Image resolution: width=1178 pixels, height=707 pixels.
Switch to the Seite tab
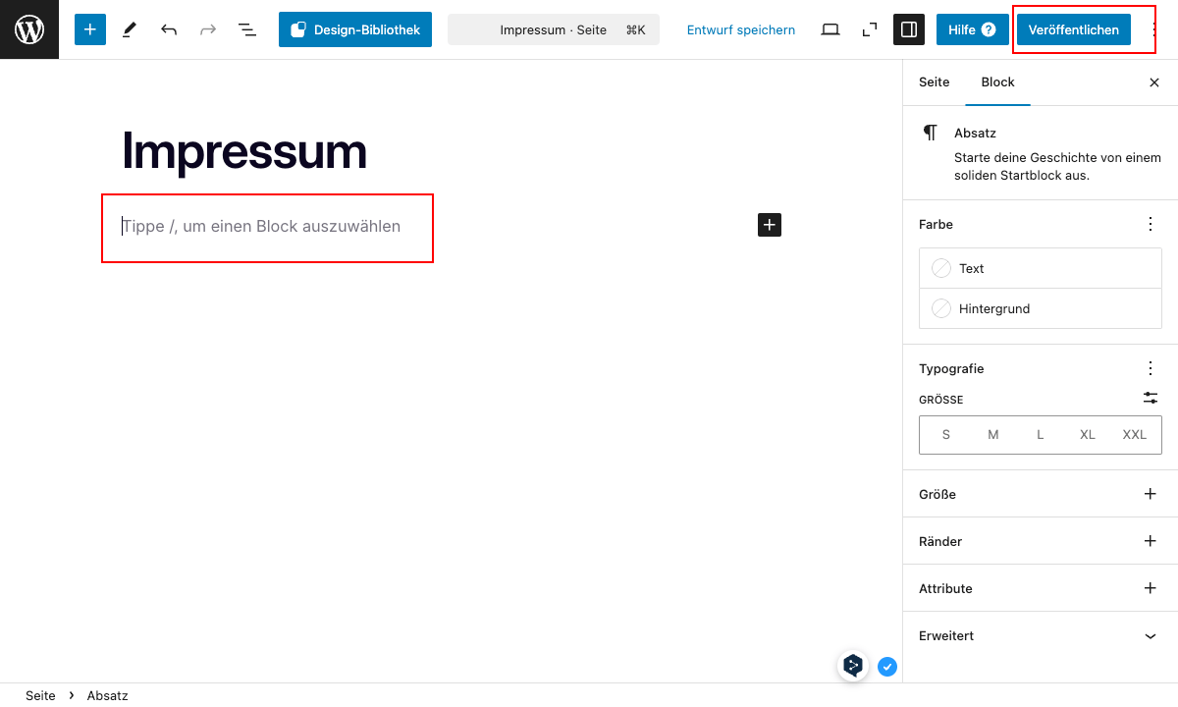[x=934, y=82]
